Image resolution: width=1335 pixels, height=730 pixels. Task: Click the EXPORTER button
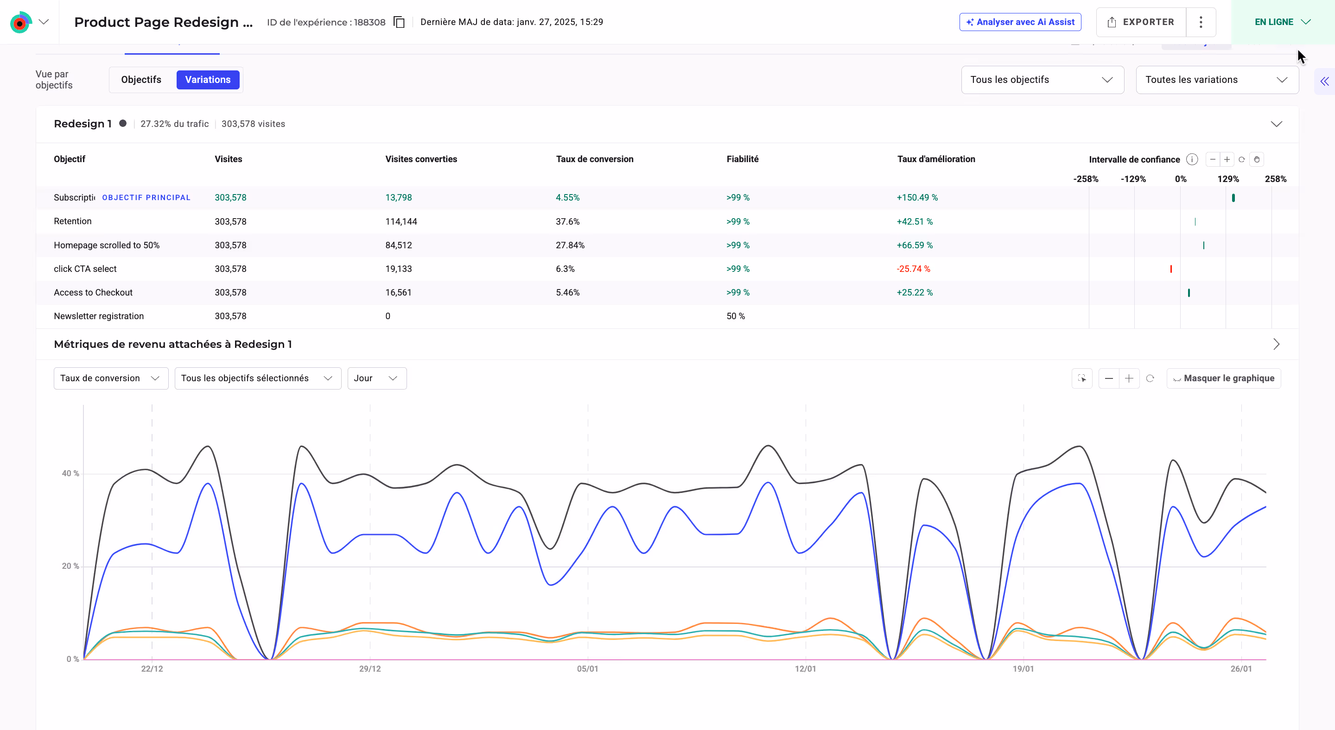[x=1141, y=22]
